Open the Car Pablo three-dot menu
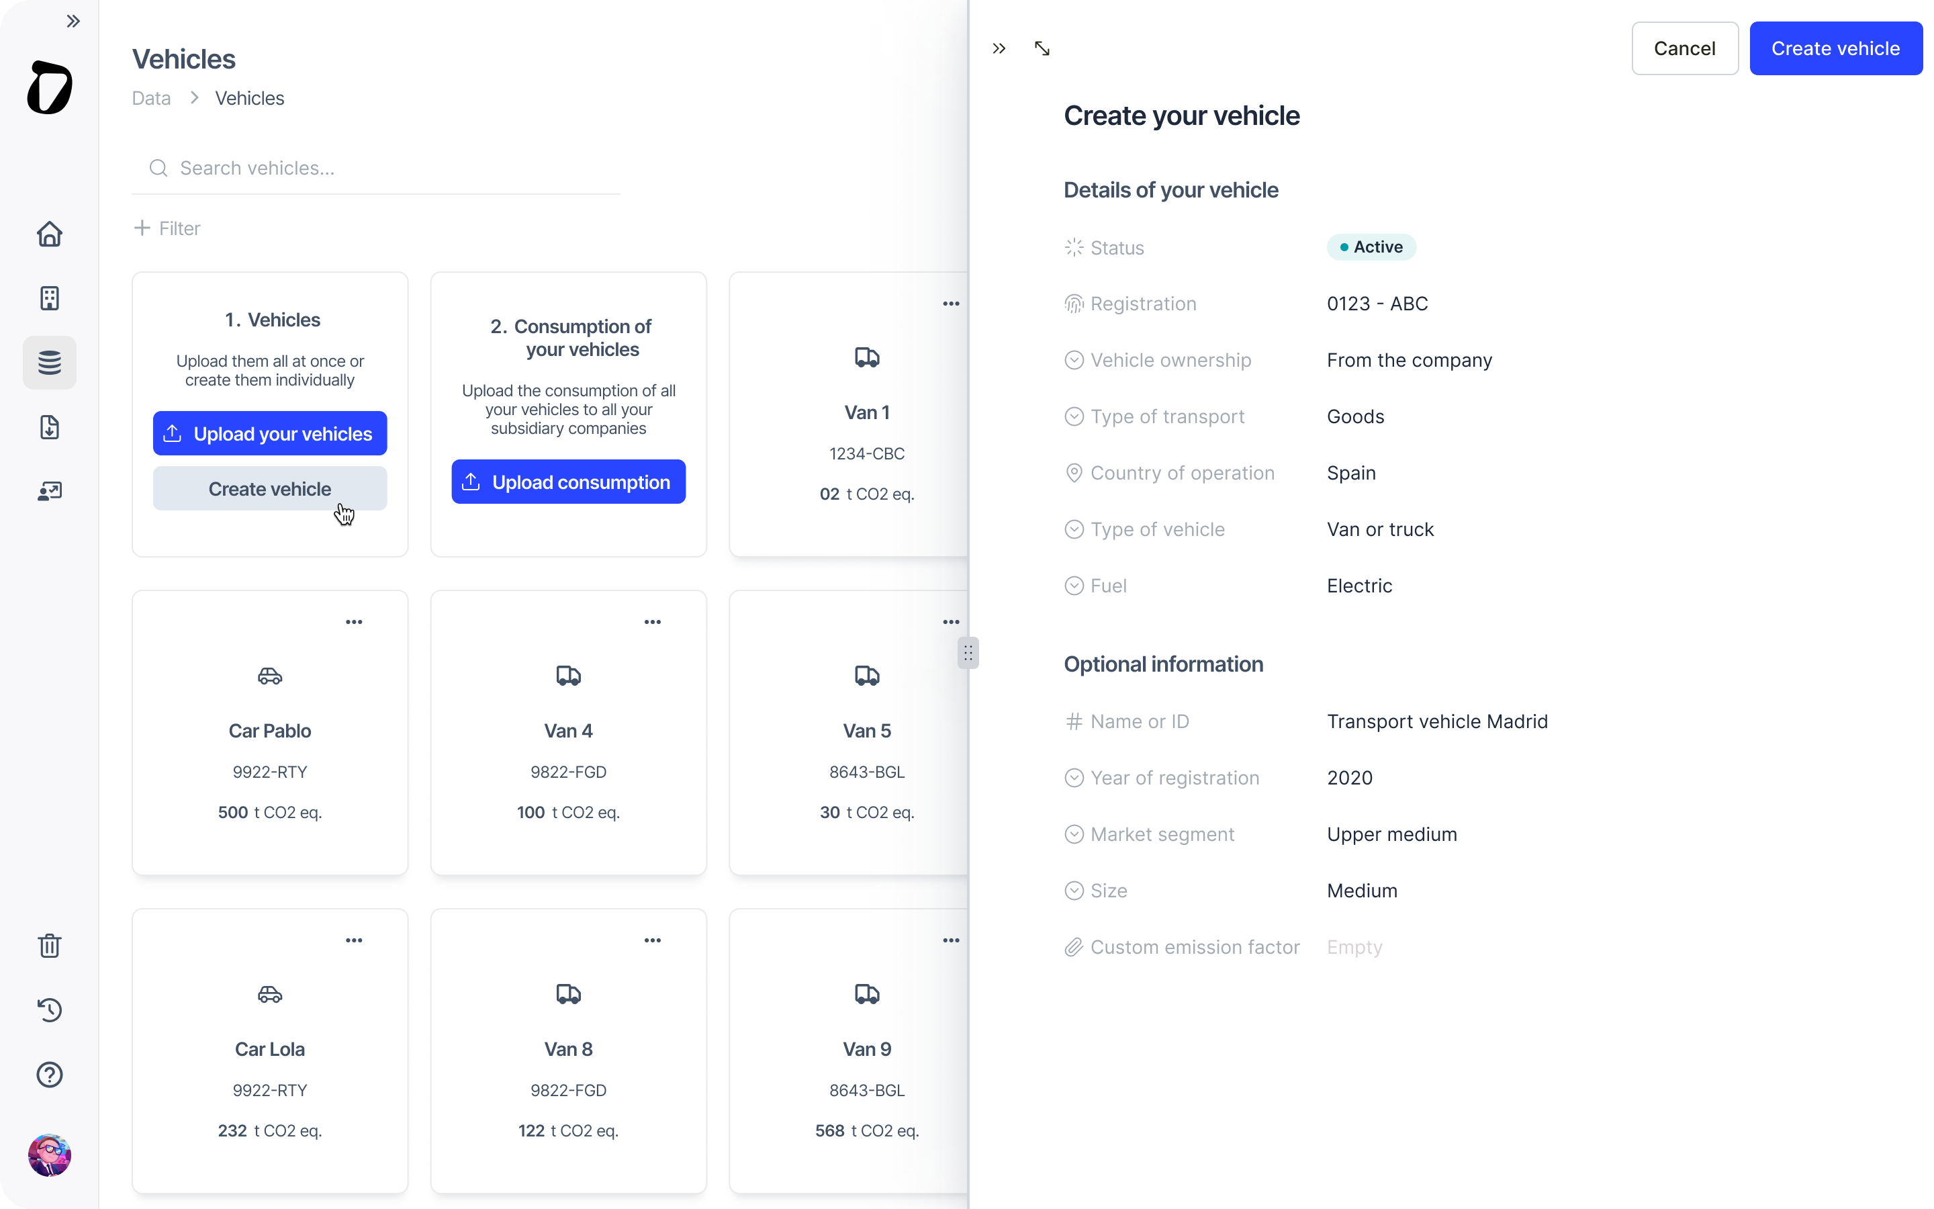Image resolution: width=1934 pixels, height=1209 pixels. [x=354, y=622]
